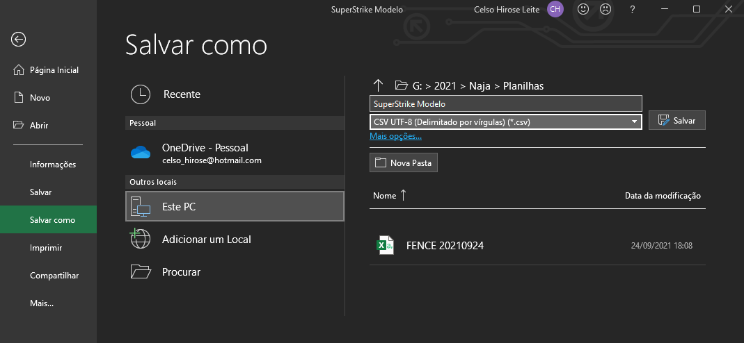Maximize the Excel window

(x=697, y=9)
